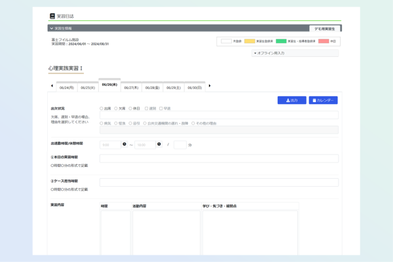The image size is (393, 262).
Task: Click the ①本日の実習時間 input field
Action: pyautogui.click(x=219, y=159)
